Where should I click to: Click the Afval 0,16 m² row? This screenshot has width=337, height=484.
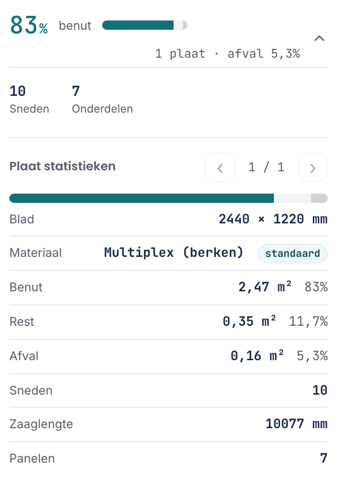(168, 356)
